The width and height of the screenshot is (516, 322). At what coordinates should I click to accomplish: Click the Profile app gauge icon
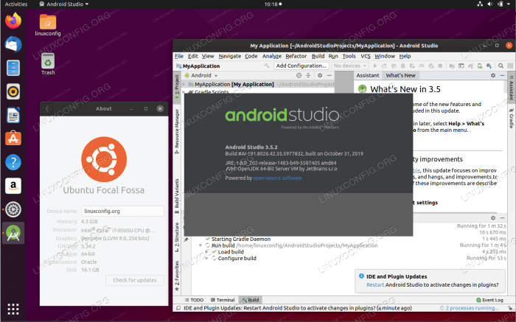click(422, 66)
